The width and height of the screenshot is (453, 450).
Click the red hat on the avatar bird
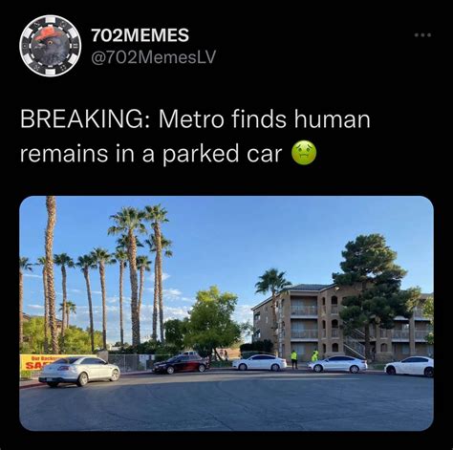click(x=46, y=32)
